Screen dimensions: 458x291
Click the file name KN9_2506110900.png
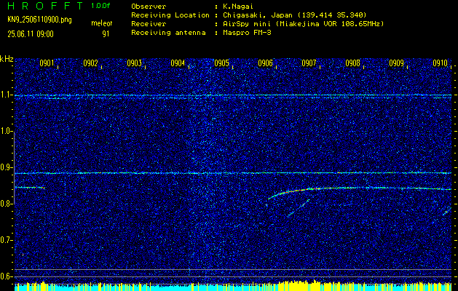click(39, 20)
